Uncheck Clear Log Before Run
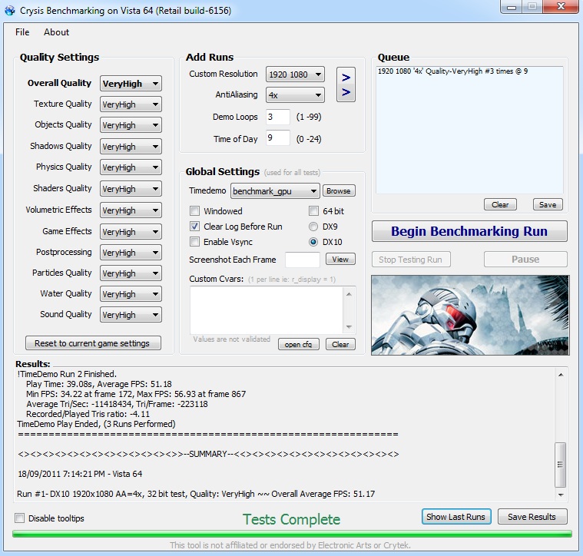583x556 pixels. coord(194,227)
